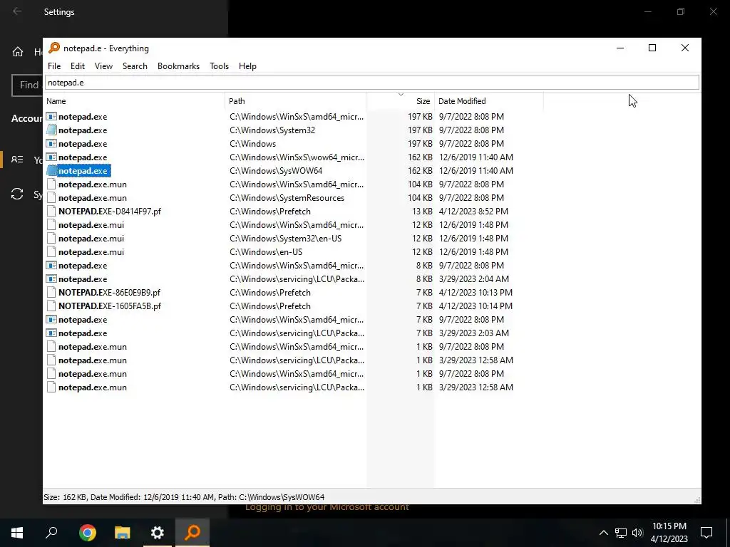The width and height of the screenshot is (730, 547).
Task: Click icon of notepad.exe.mui in System32\en-US
Action: point(51,238)
